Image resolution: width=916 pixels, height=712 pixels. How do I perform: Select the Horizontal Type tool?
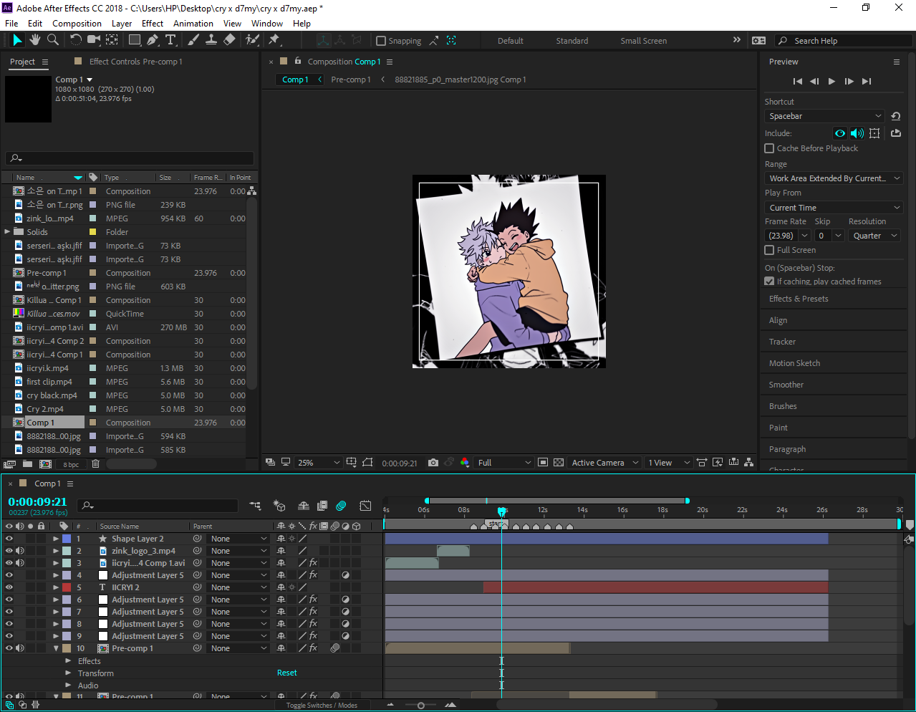click(170, 40)
